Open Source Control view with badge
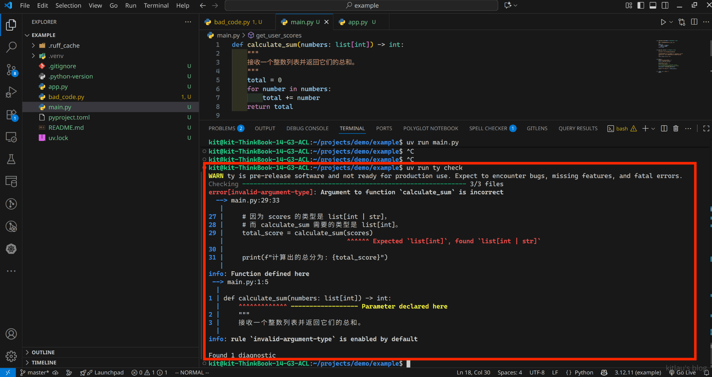 (11, 70)
